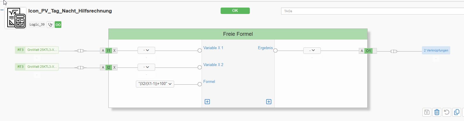464x121 pixels.
Task: Open the Ergebnis output dropdown
Action: pos(312,51)
